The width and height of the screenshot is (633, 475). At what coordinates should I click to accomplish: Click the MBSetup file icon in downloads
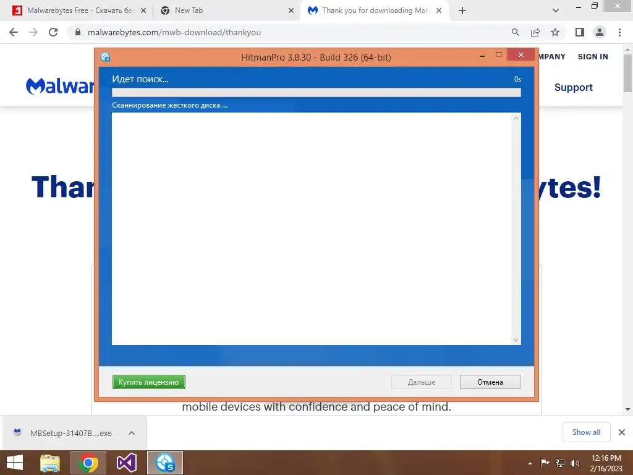[x=17, y=432]
